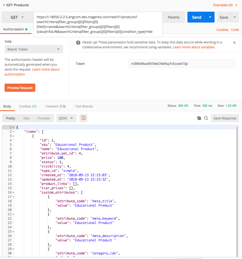Dismiss the sensitive data warning banner
Screen dimensions: 242x259
pos(234,42)
